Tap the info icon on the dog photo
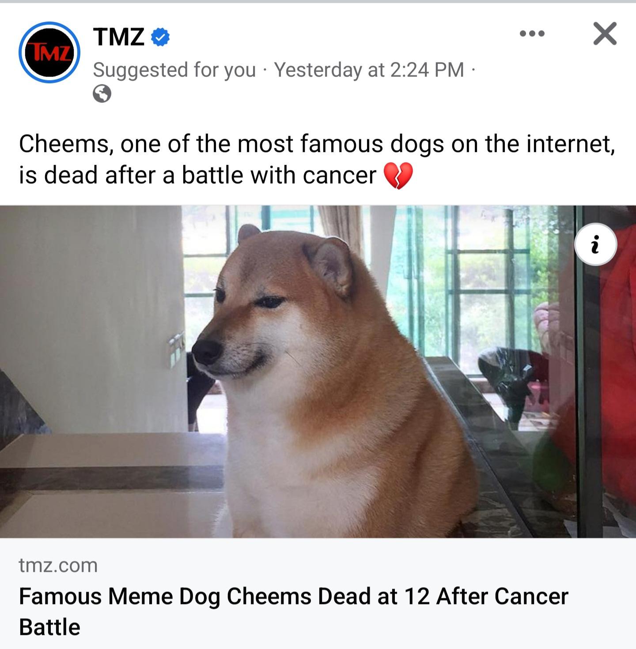636x649 pixels. 595,244
